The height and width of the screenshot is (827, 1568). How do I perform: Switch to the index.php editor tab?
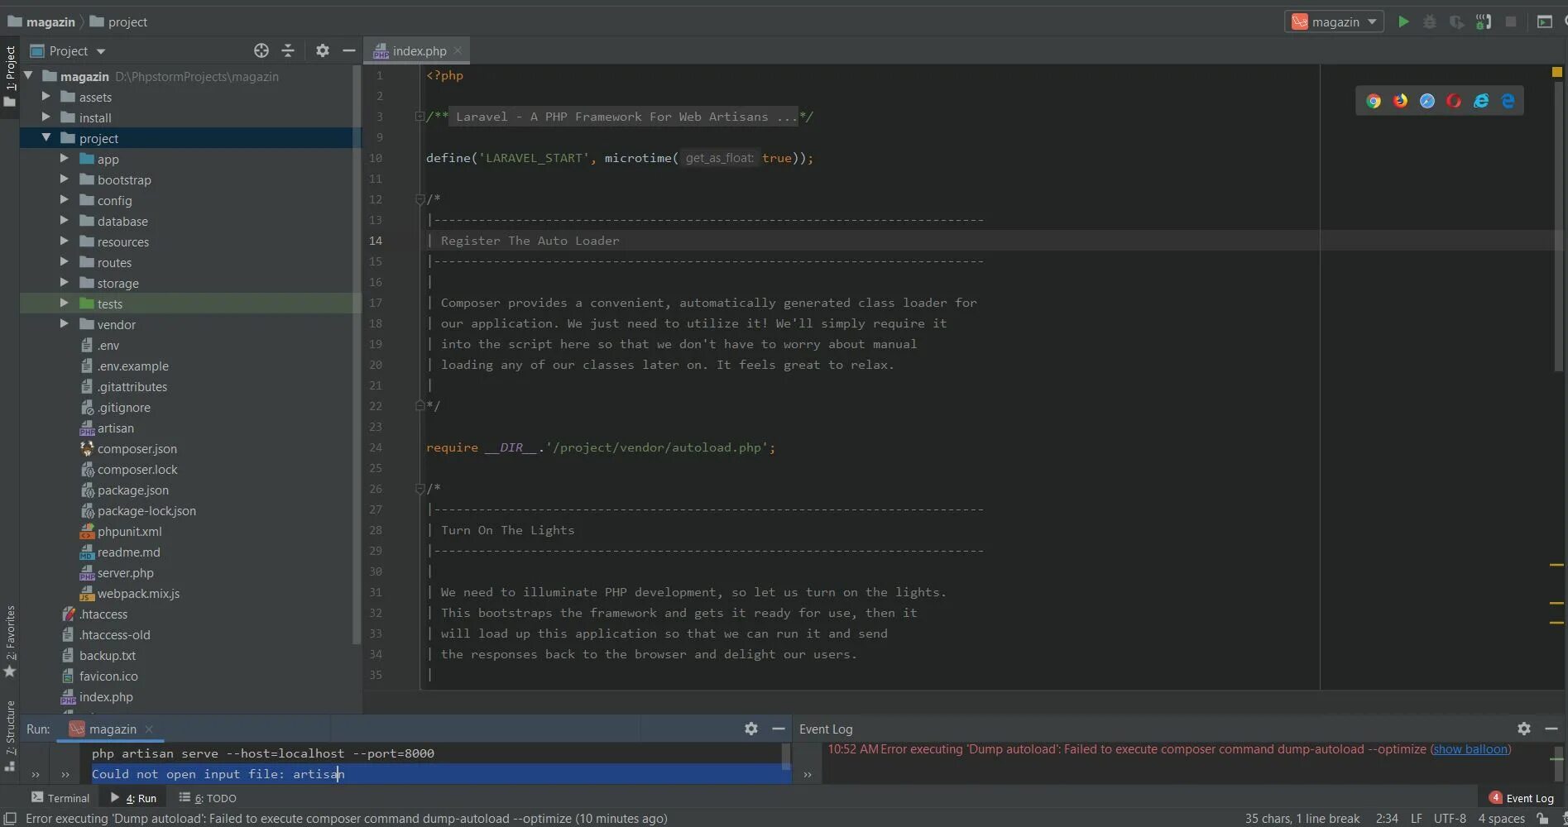click(x=419, y=50)
